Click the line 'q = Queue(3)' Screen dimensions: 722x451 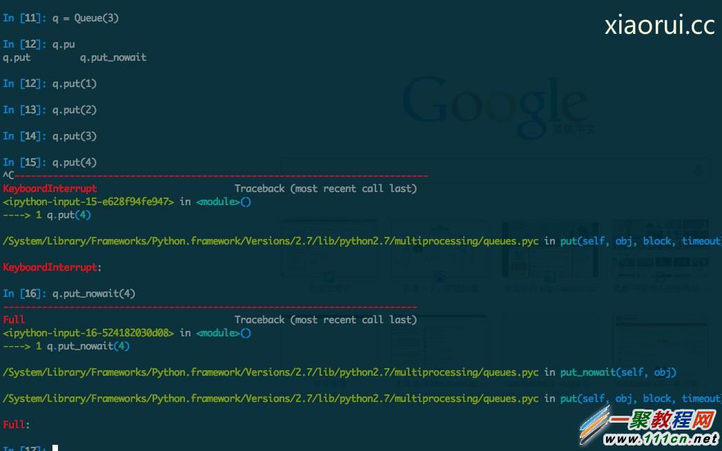(85, 19)
